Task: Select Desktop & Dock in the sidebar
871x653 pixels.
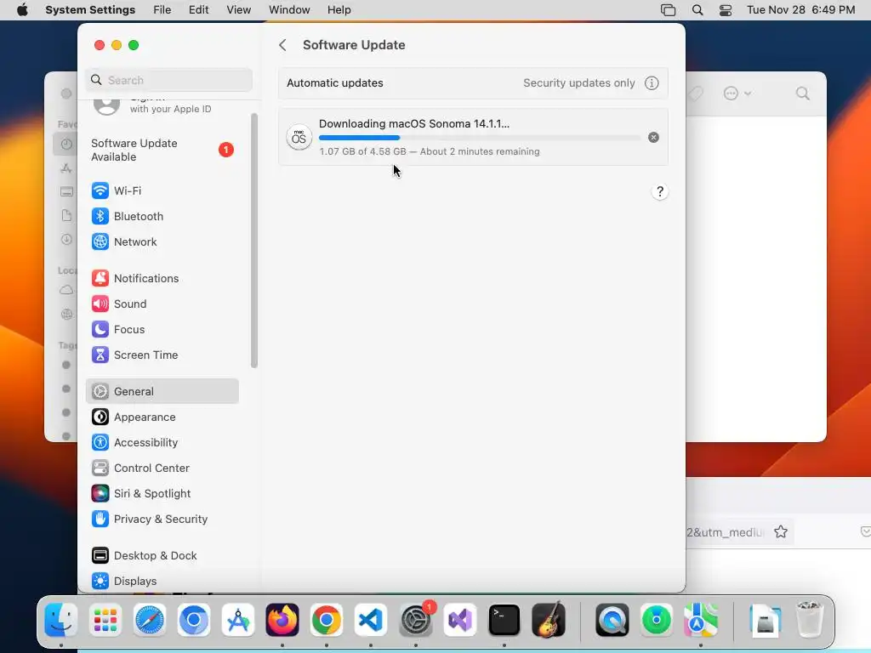Action: point(162,556)
